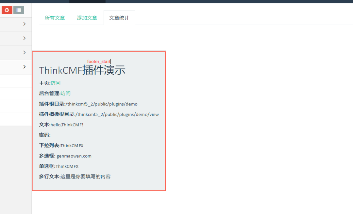The image size is (353, 214).
Task: Click the path ending in /demo/view
Action: click(117, 114)
